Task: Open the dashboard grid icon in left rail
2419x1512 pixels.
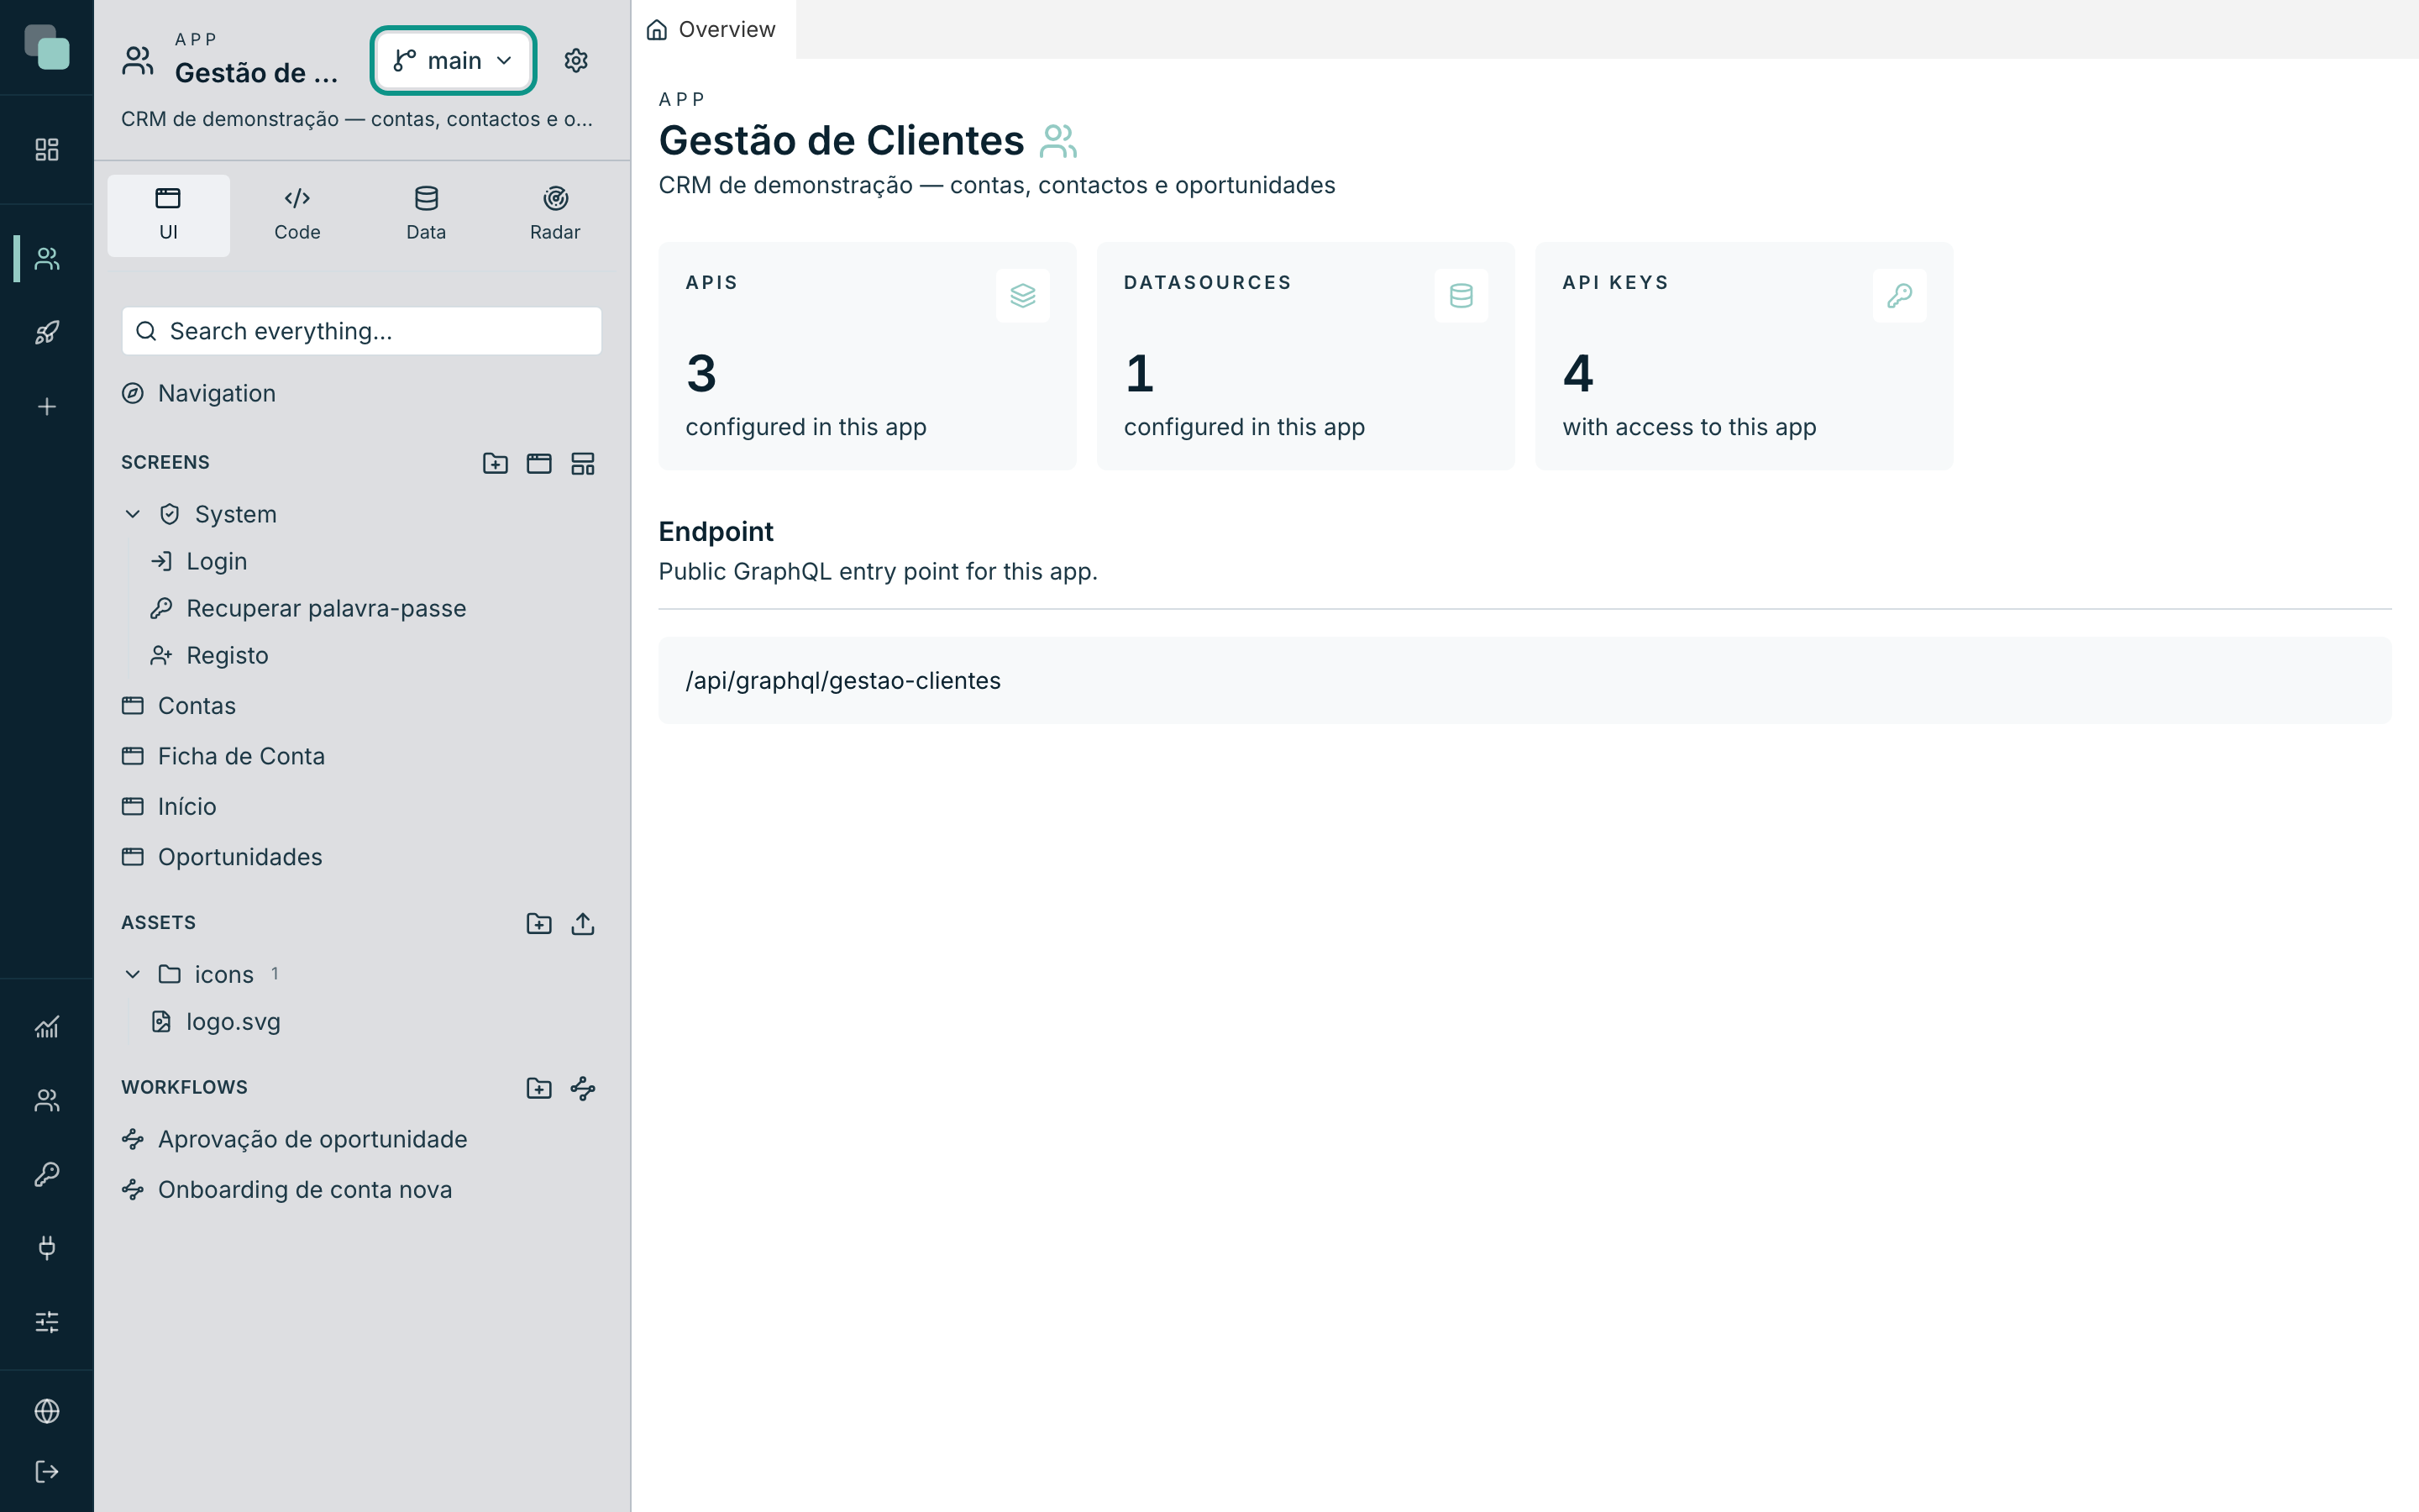Action: pyautogui.click(x=47, y=150)
